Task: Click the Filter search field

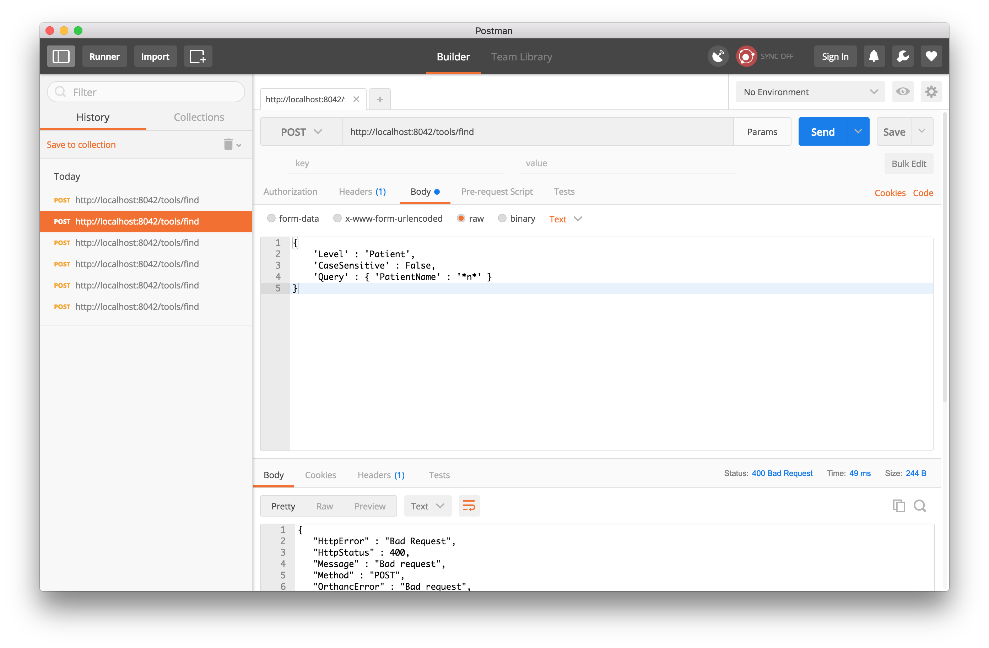Action: [x=146, y=92]
